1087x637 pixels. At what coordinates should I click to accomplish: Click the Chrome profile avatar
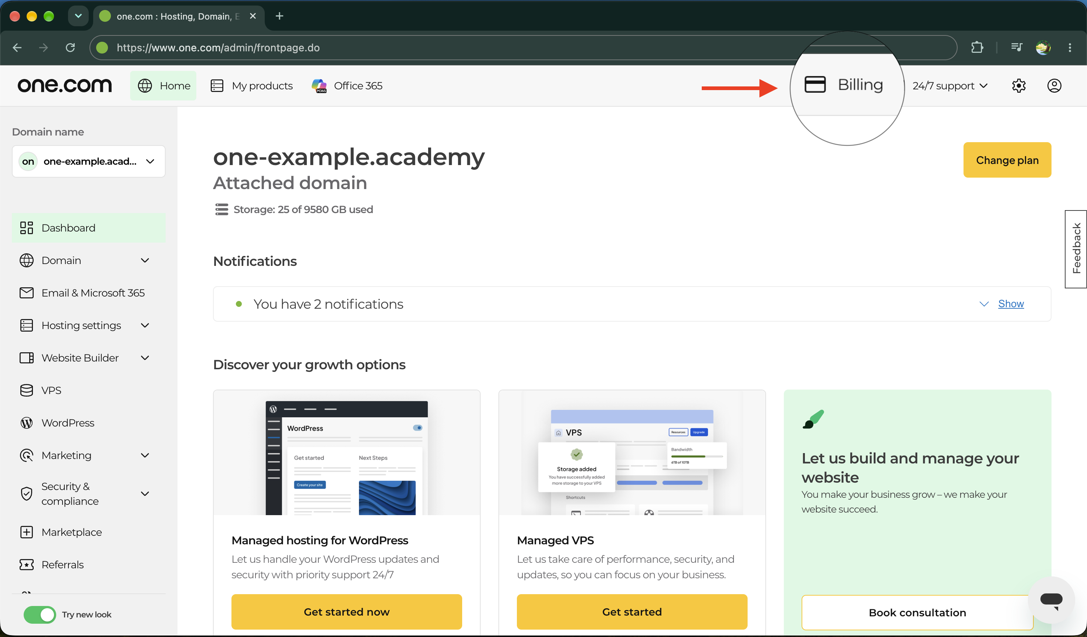coord(1043,47)
